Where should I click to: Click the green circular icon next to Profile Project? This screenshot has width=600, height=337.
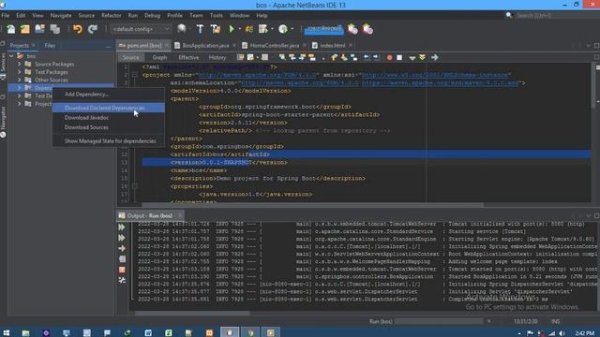click(283, 29)
